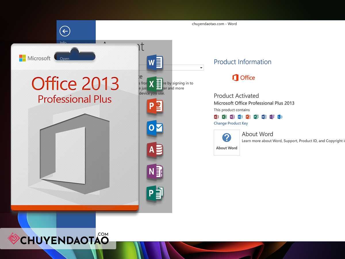The width and height of the screenshot is (345, 259).
Task: Open the Info tab in sidebar
Action: point(63,42)
